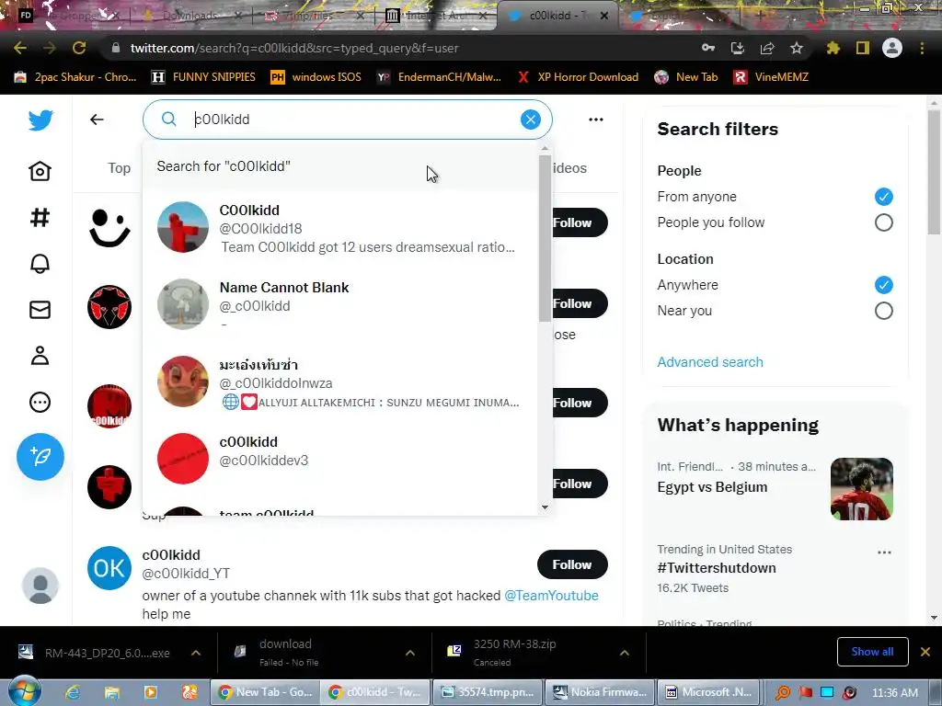Open XP Horror Download bookmark

tap(578, 77)
